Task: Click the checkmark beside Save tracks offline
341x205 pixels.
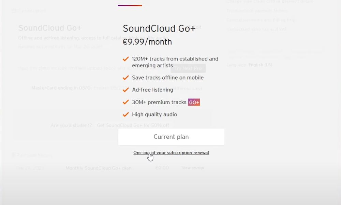Action: tap(126, 78)
